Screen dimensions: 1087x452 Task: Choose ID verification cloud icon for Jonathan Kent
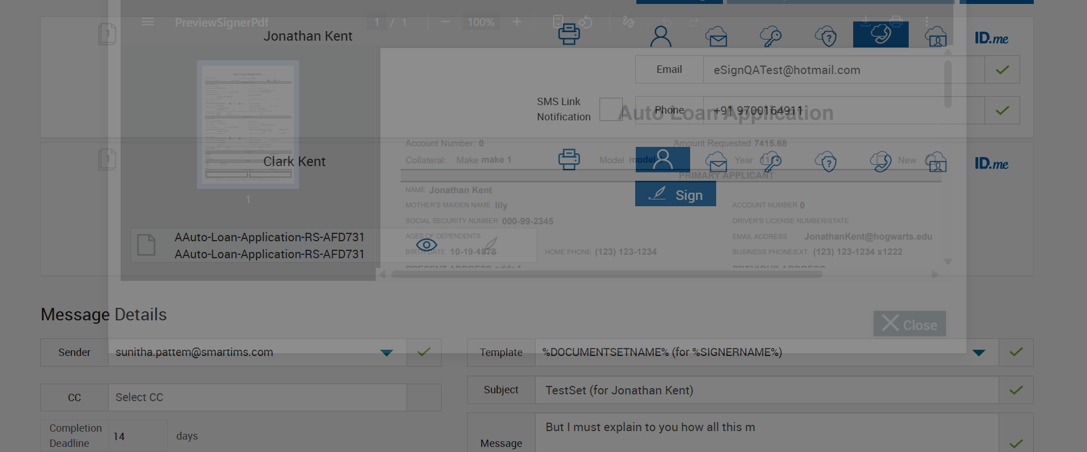click(936, 37)
